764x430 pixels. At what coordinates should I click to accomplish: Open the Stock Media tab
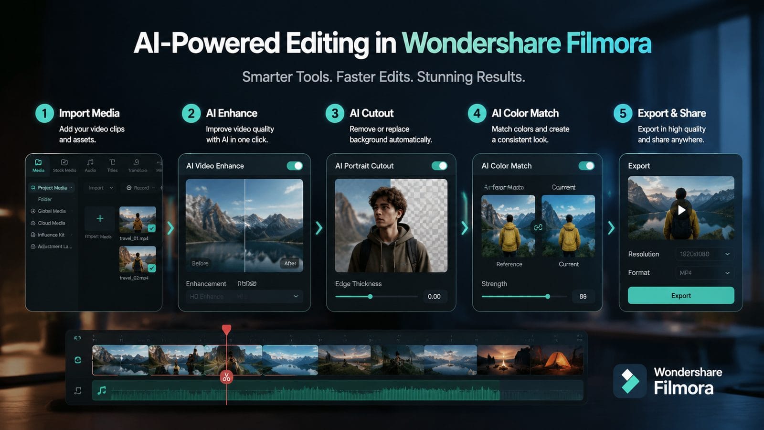tap(64, 166)
